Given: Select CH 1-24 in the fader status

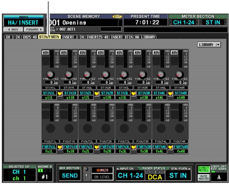Looking at the screenshot, I should [x=130, y=176].
